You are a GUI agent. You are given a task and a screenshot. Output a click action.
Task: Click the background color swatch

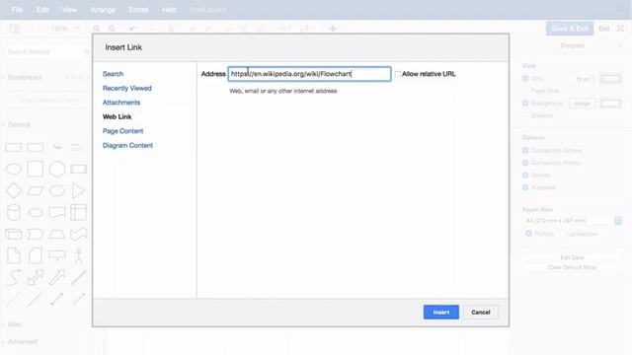(610, 104)
